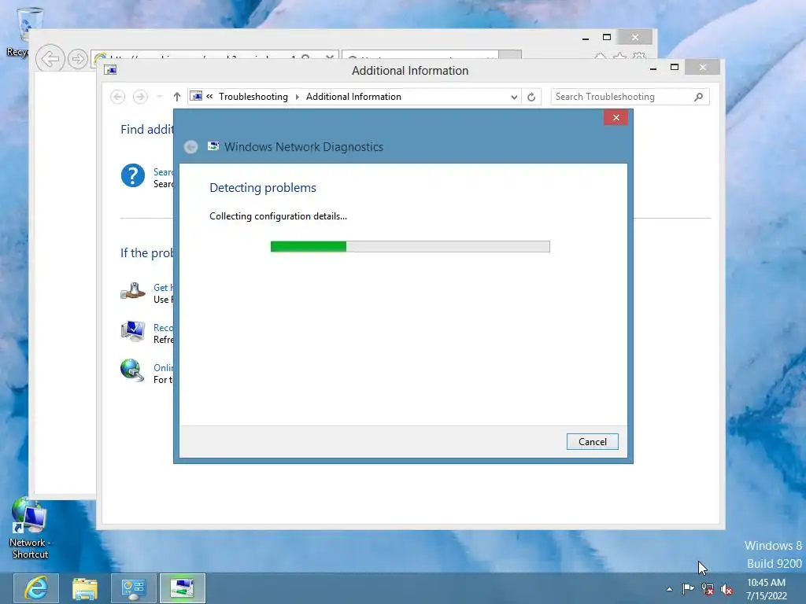Screen dimensions: 806x604
Task: Click the Windows Network Diagnostics title icon
Action: click(213, 146)
